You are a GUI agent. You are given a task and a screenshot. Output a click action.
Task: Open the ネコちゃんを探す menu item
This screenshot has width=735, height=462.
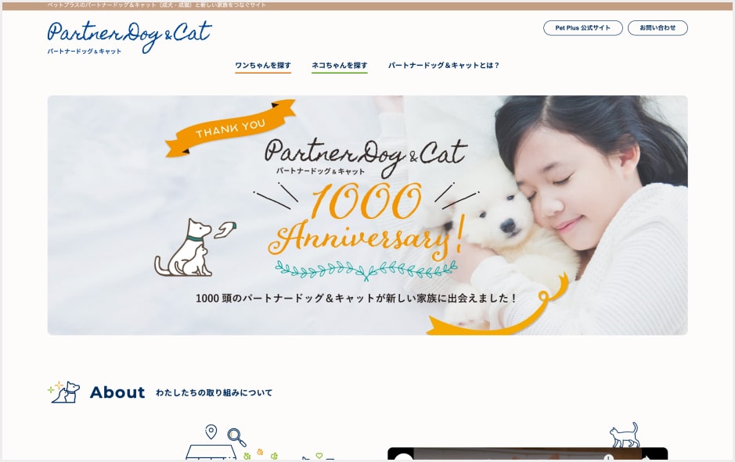(340, 66)
